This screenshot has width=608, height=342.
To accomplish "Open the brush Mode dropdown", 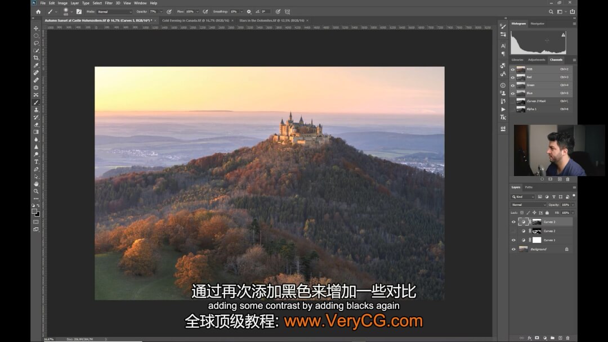I will click(114, 12).
